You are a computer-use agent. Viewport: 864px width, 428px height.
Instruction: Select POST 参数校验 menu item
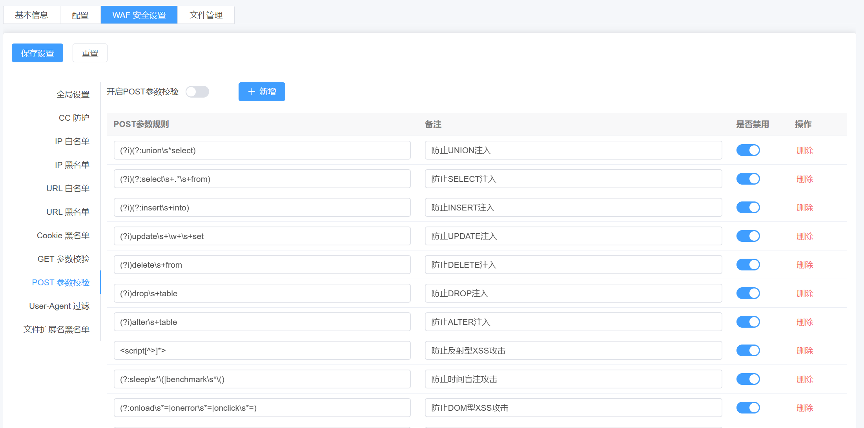[61, 283]
